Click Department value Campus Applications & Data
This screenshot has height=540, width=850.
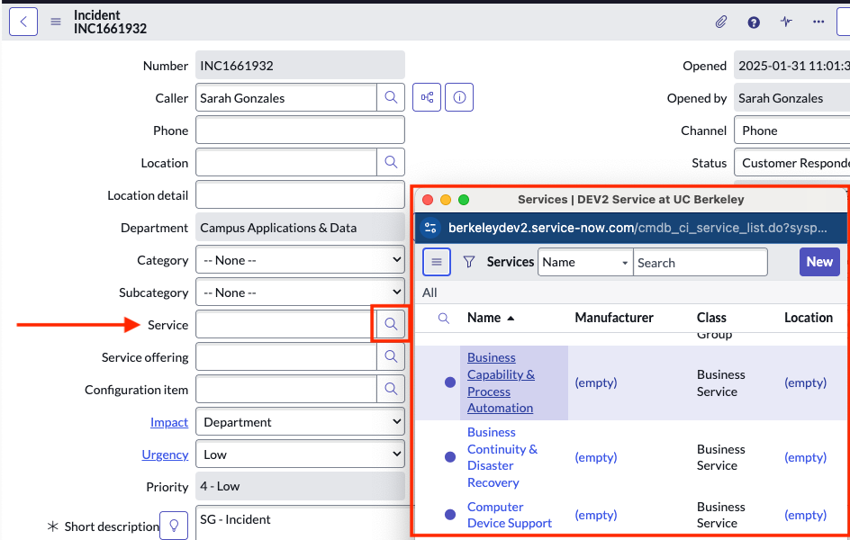click(x=301, y=228)
